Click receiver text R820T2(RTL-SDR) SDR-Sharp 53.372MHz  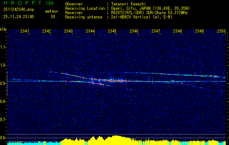pos(149,13)
